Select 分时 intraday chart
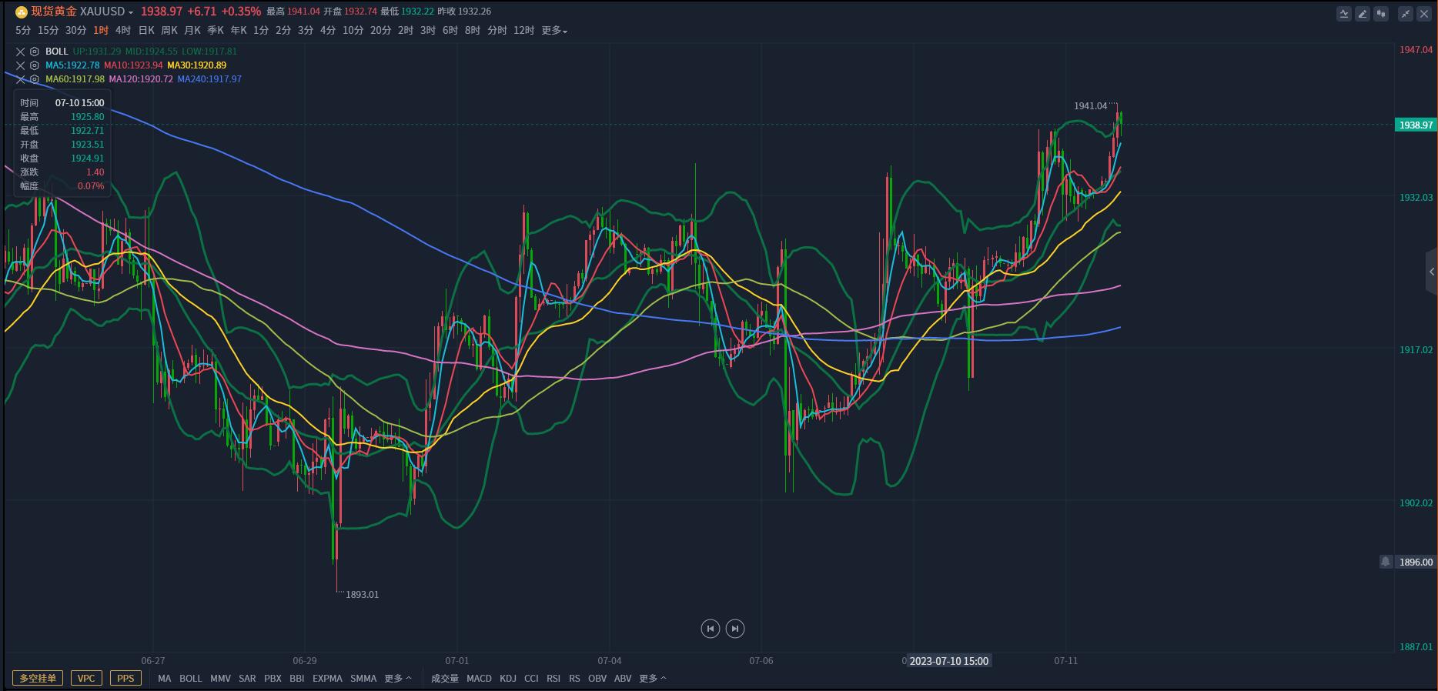Viewport: 1438px width, 691px height. pos(497,31)
